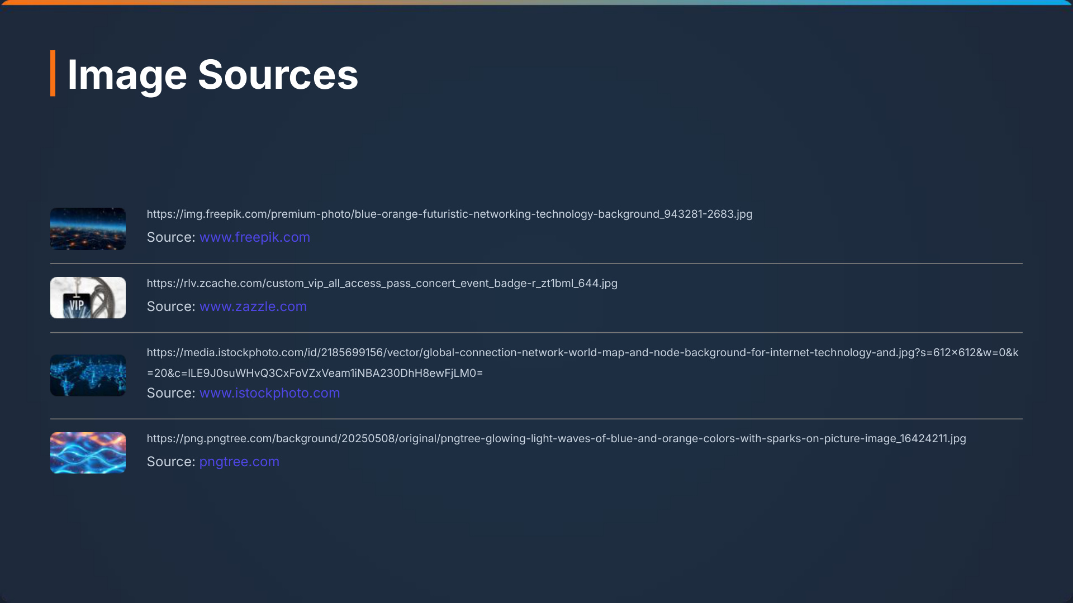The height and width of the screenshot is (603, 1073).
Task: Click the blue-orange networking background thumbnail
Action: (x=88, y=229)
